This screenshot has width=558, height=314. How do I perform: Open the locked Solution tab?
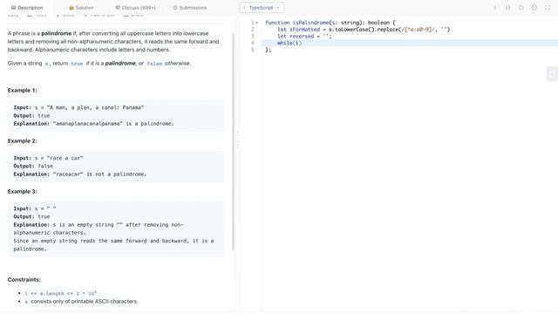click(x=81, y=8)
